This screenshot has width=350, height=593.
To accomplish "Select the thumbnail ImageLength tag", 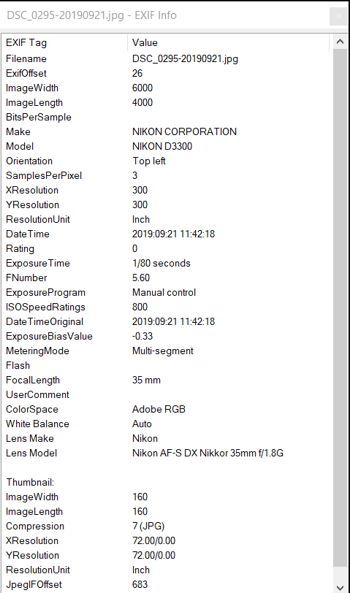I will coord(34,511).
